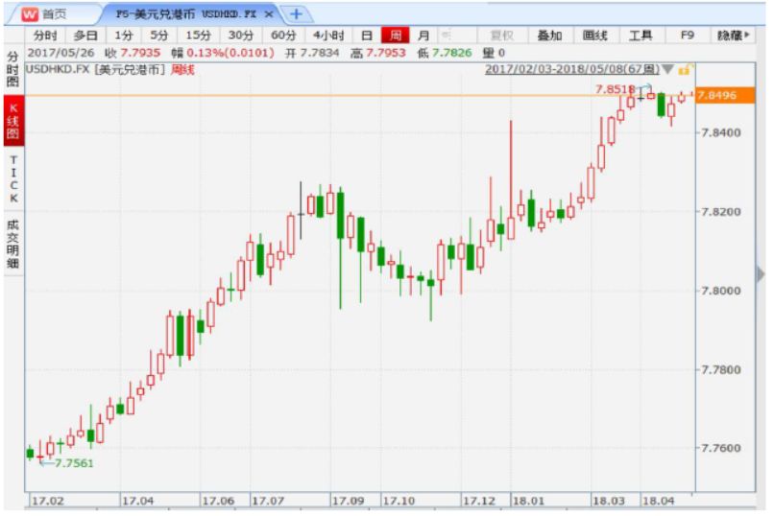
Task: Click the 17.04 time axis label
Action: [137, 501]
